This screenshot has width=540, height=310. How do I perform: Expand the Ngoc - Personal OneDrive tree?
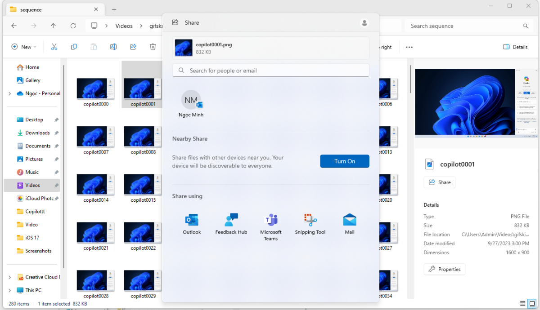tap(10, 93)
